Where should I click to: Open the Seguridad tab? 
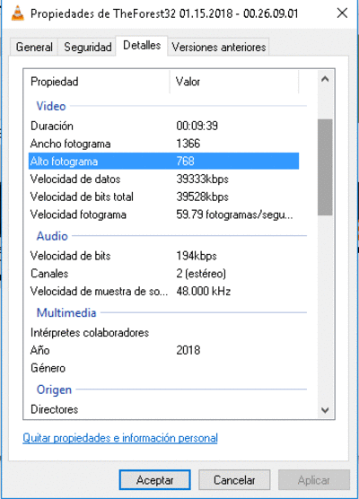point(87,47)
